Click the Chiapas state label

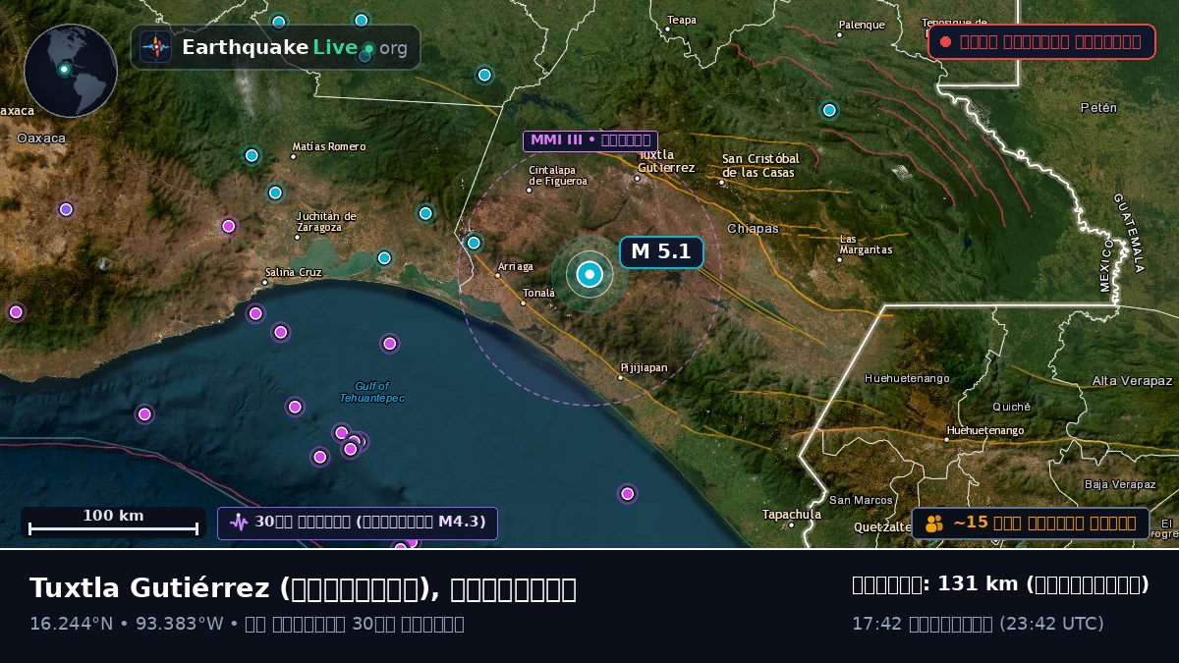(753, 229)
